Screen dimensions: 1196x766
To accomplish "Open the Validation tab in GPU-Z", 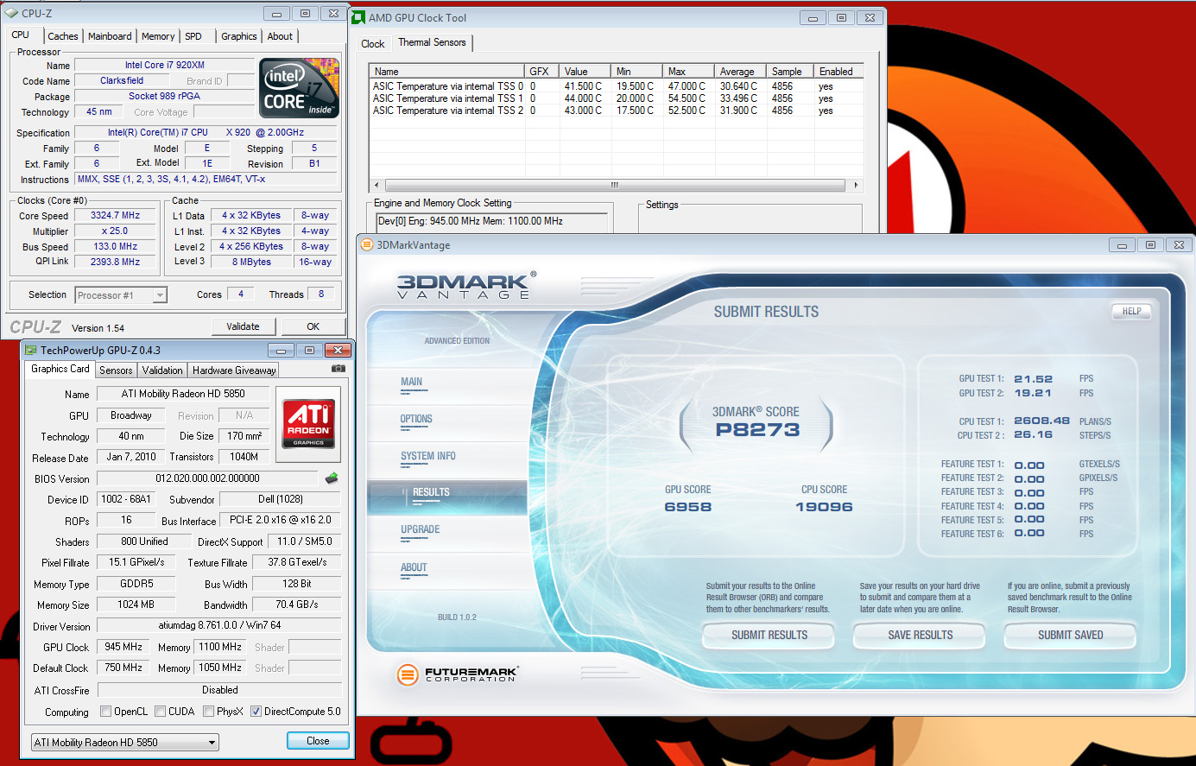I will [162, 370].
